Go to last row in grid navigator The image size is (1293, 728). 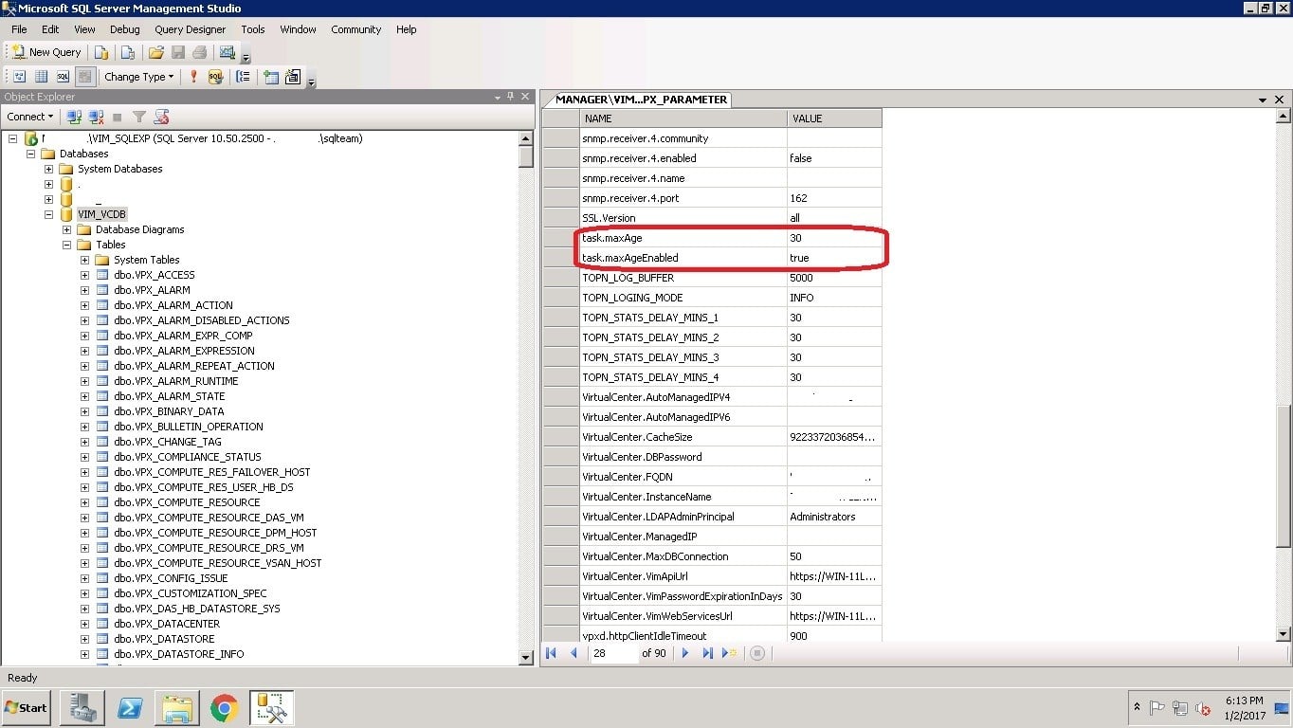pyautogui.click(x=707, y=653)
